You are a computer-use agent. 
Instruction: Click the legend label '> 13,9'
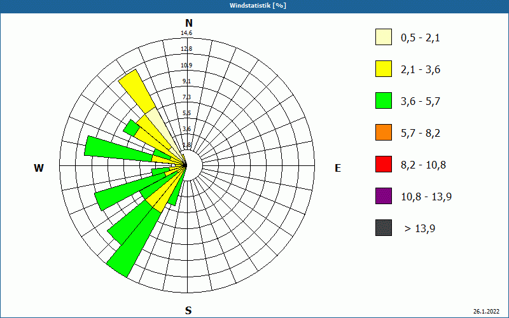[x=420, y=229]
